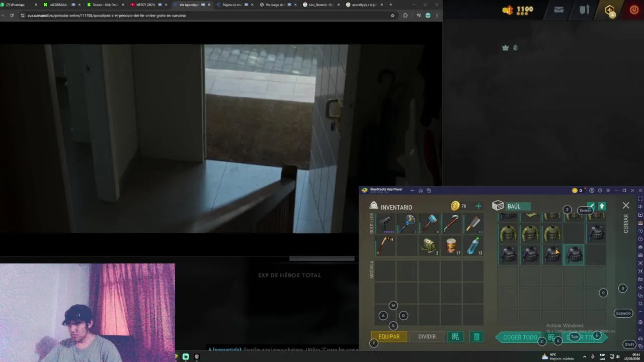This screenshot has width=644, height=362.
Task: Close the inventory panel with the X
Action: coord(626,206)
